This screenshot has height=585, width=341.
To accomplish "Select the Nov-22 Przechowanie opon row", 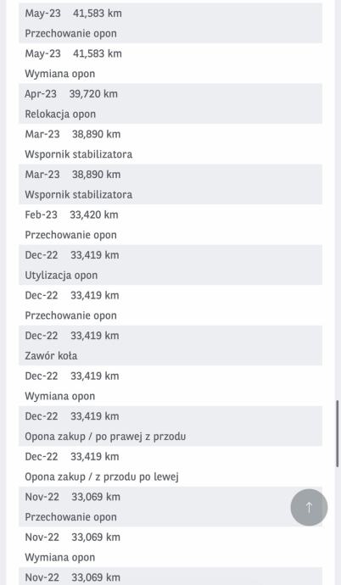I will [170, 507].
